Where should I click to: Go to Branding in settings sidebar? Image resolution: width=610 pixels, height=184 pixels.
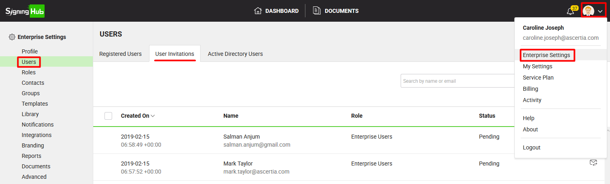coord(33,145)
